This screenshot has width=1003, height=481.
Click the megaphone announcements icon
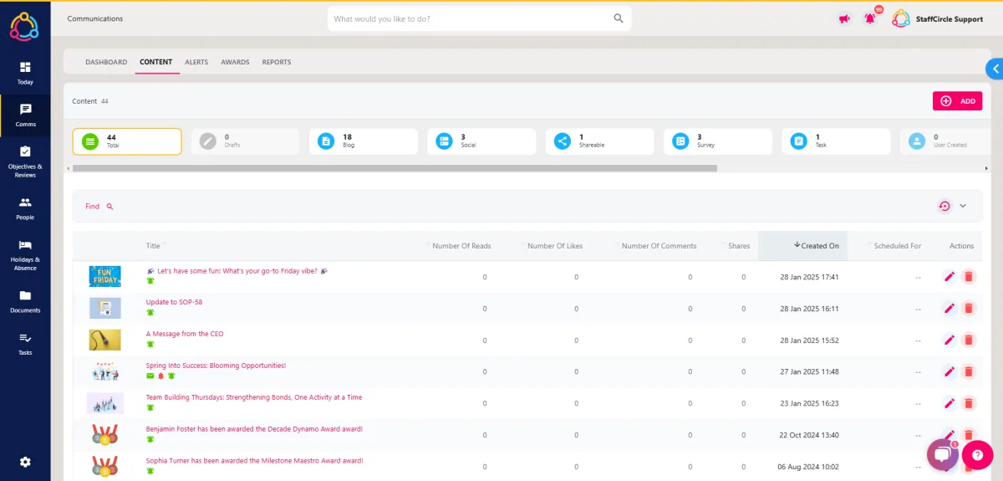pyautogui.click(x=843, y=19)
